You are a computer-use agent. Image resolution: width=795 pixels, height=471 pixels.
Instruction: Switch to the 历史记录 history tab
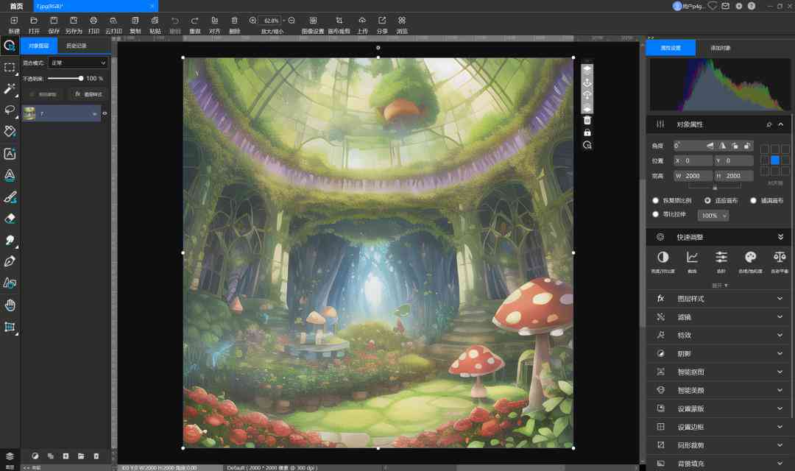(77, 46)
